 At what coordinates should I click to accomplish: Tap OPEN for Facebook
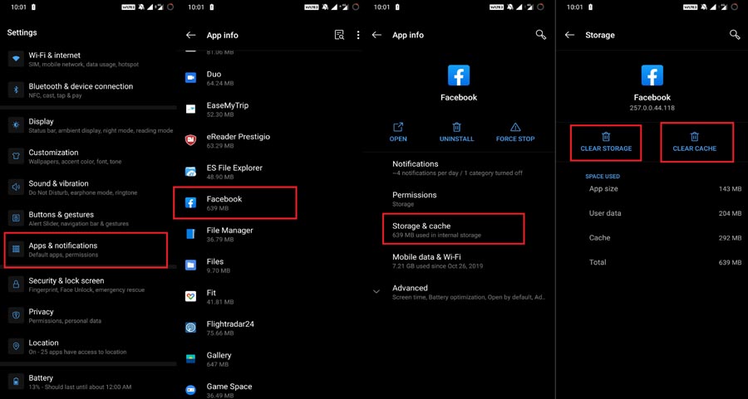coord(398,133)
